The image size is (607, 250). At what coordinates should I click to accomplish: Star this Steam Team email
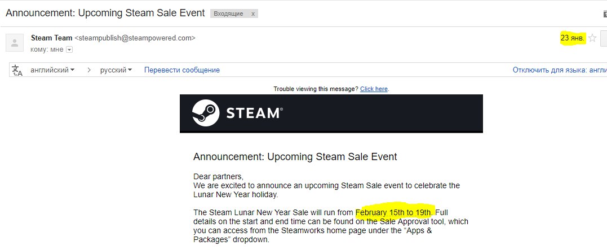(x=592, y=38)
